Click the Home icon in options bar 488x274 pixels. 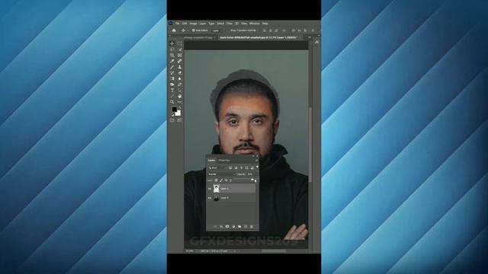[174, 30]
